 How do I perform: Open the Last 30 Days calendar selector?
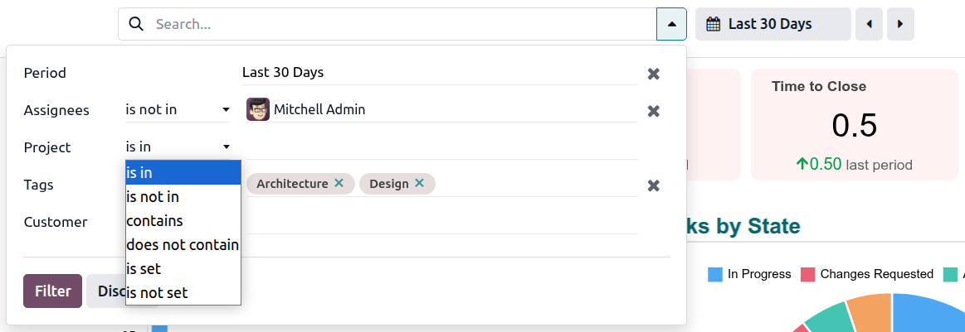point(773,24)
